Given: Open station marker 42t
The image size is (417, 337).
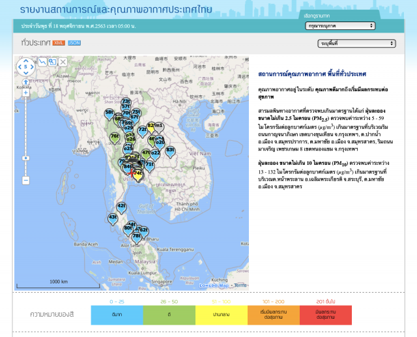Looking at the screenshot, I should [x=122, y=208].
